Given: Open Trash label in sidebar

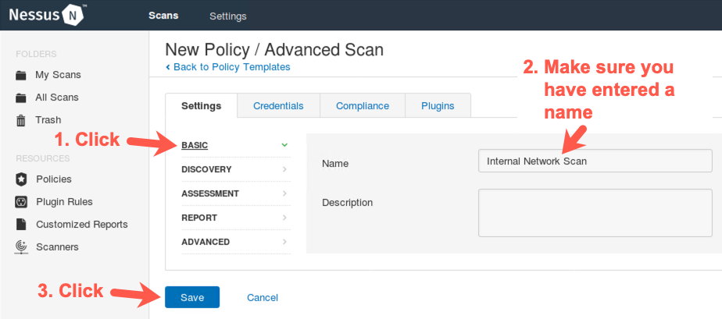Looking at the screenshot, I should [x=48, y=120].
